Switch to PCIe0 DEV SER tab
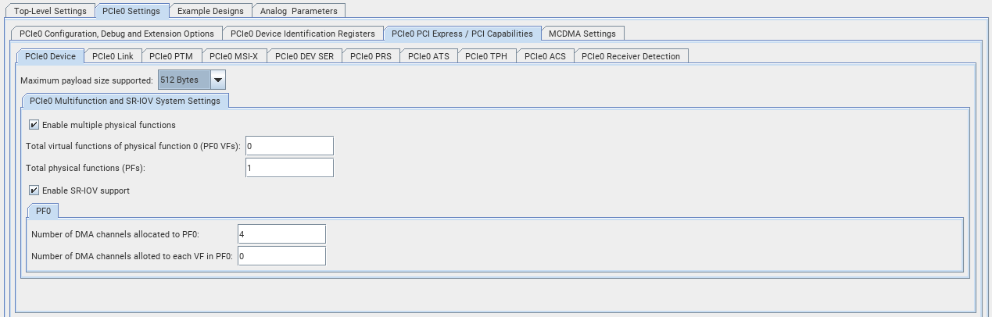Viewport: 992px width, 317px height. coord(305,56)
